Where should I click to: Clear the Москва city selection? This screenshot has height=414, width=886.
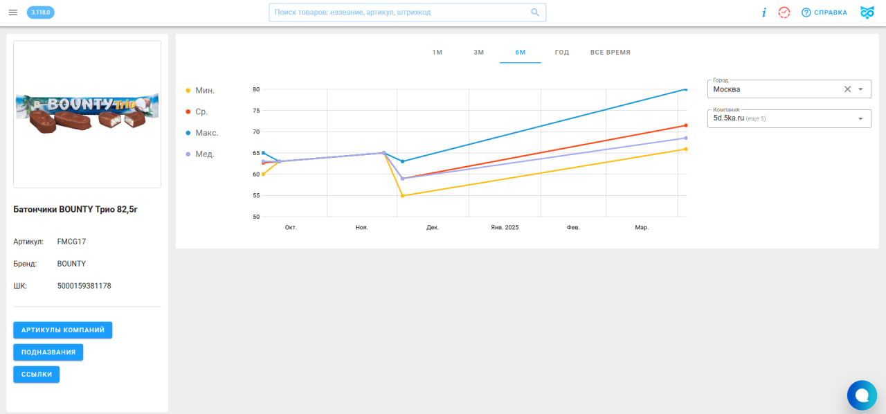(x=847, y=89)
